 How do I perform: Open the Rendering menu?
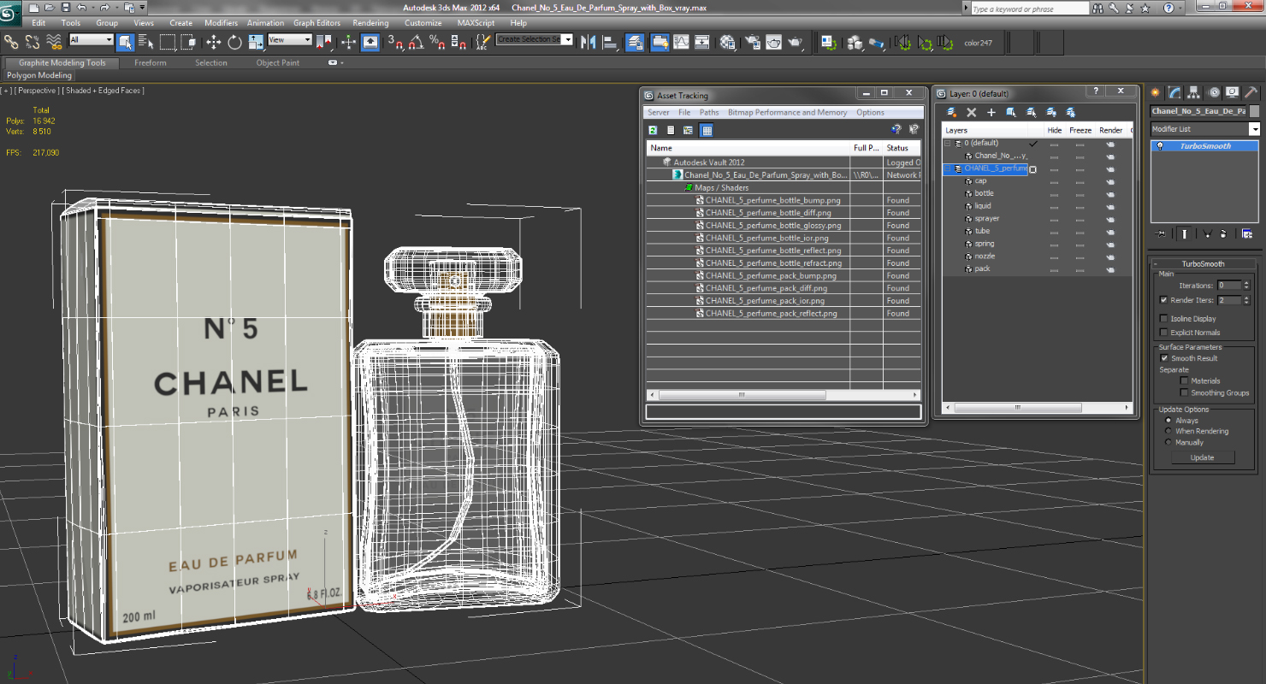[x=370, y=23]
